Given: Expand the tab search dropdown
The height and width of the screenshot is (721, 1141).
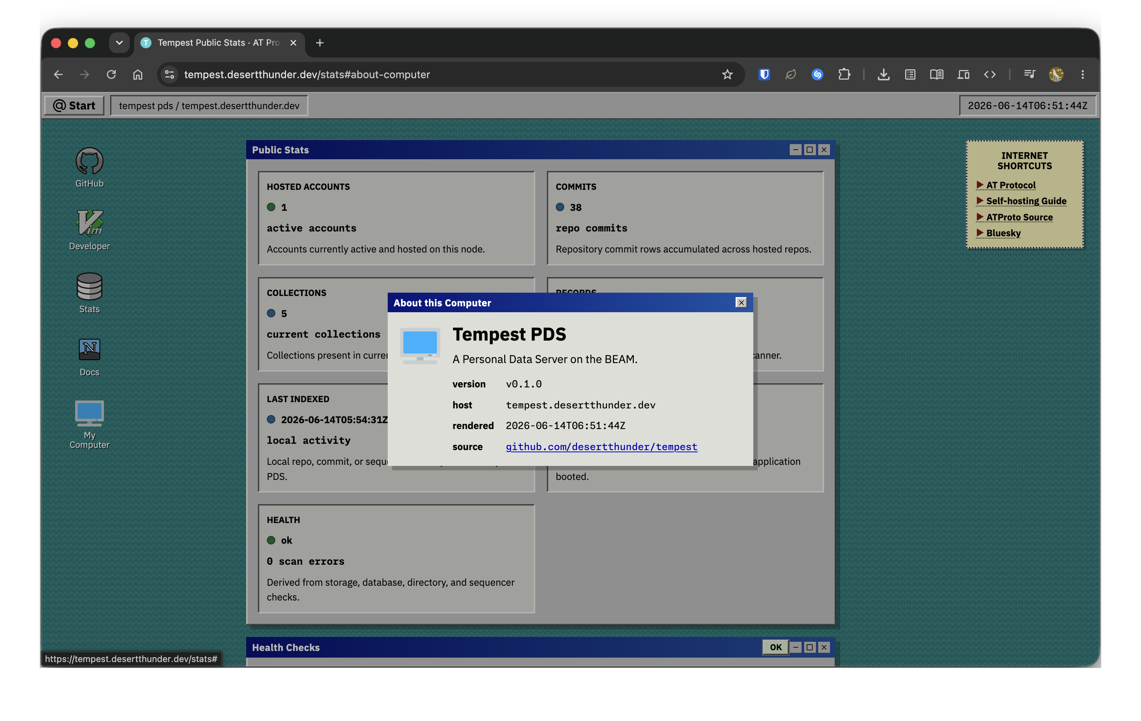Looking at the screenshot, I should (119, 43).
